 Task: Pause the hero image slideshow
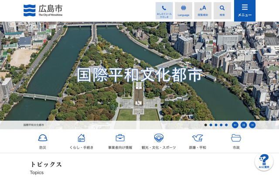(244, 125)
